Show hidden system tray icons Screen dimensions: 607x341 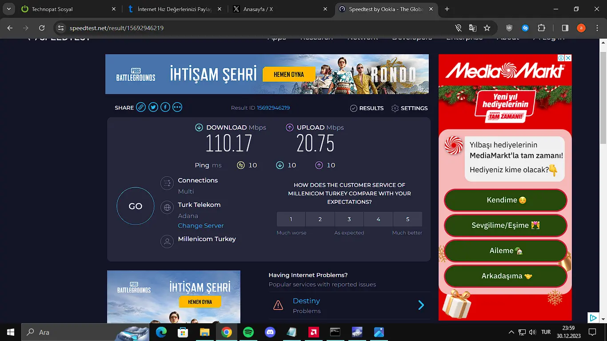511,332
